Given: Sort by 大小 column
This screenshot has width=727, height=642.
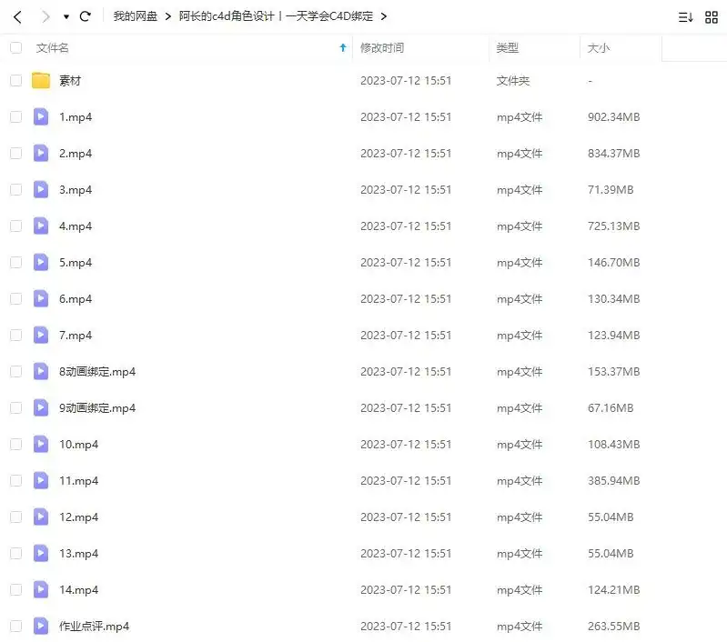Looking at the screenshot, I should coord(599,48).
